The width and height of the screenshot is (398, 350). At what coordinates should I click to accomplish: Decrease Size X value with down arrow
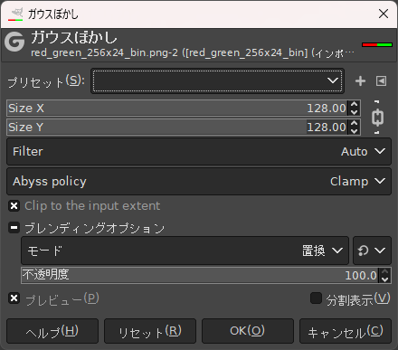pos(355,112)
